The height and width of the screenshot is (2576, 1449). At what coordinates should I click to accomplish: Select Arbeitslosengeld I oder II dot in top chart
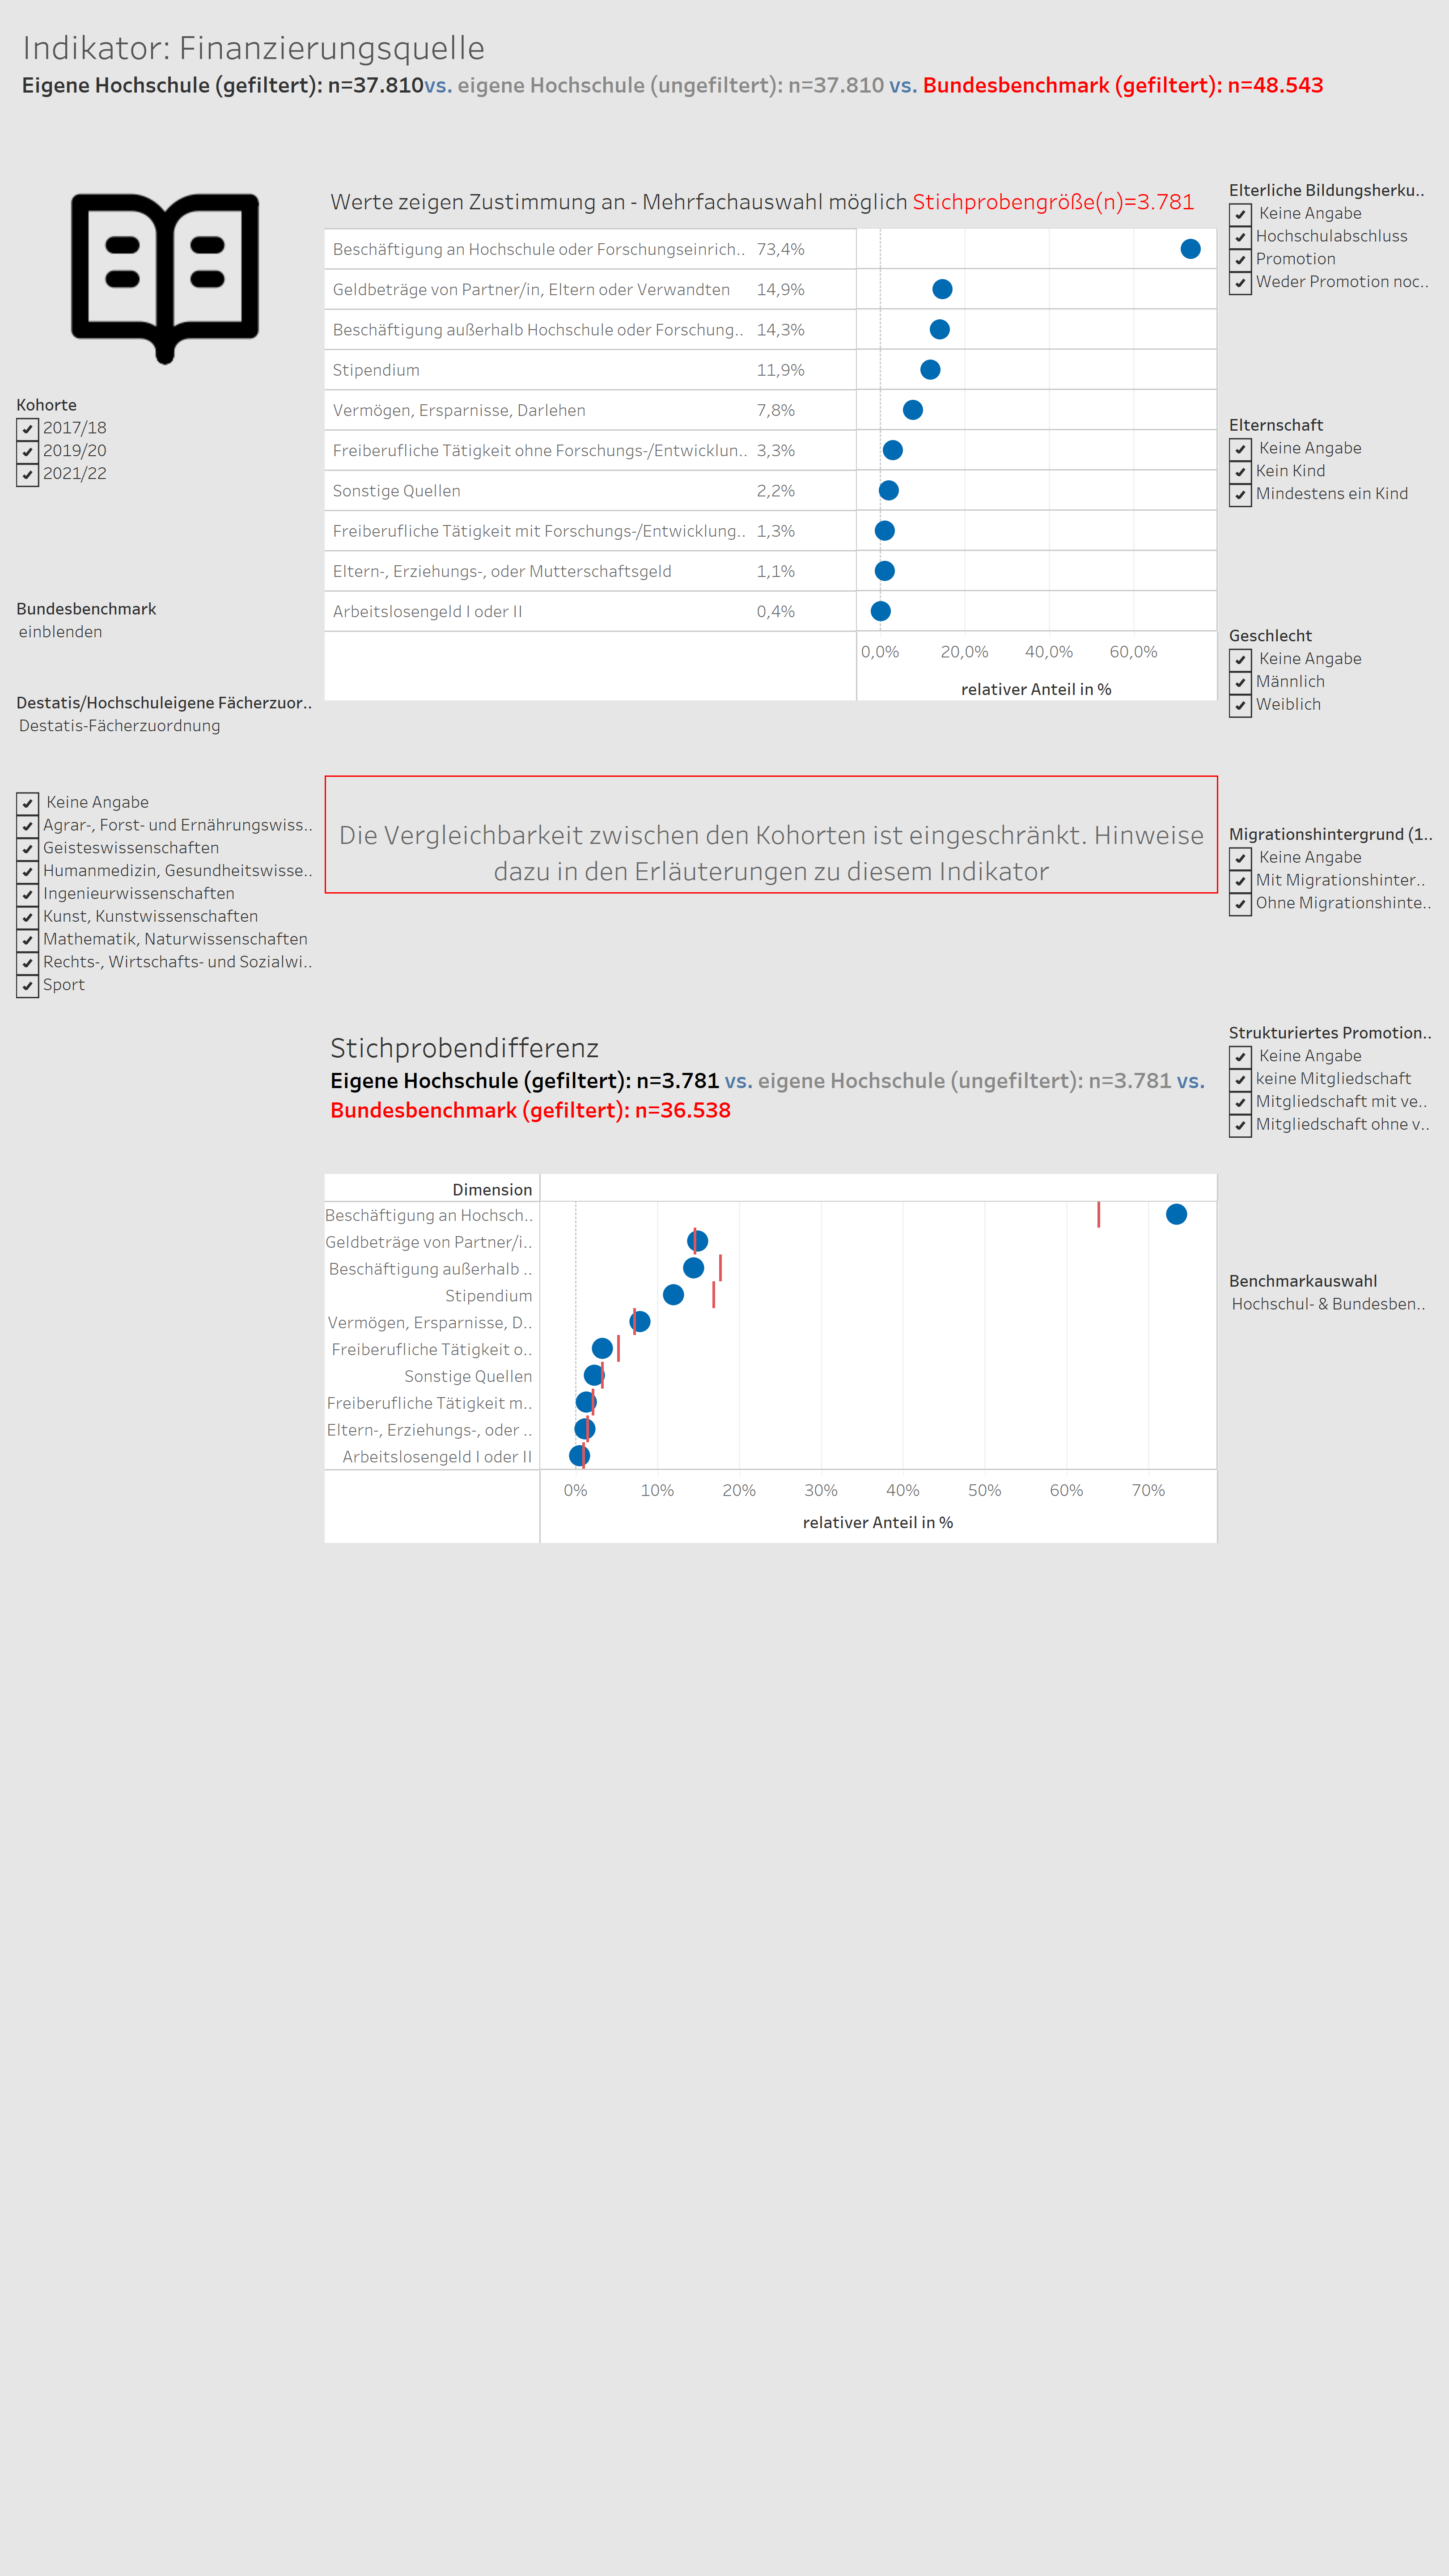[x=881, y=611]
